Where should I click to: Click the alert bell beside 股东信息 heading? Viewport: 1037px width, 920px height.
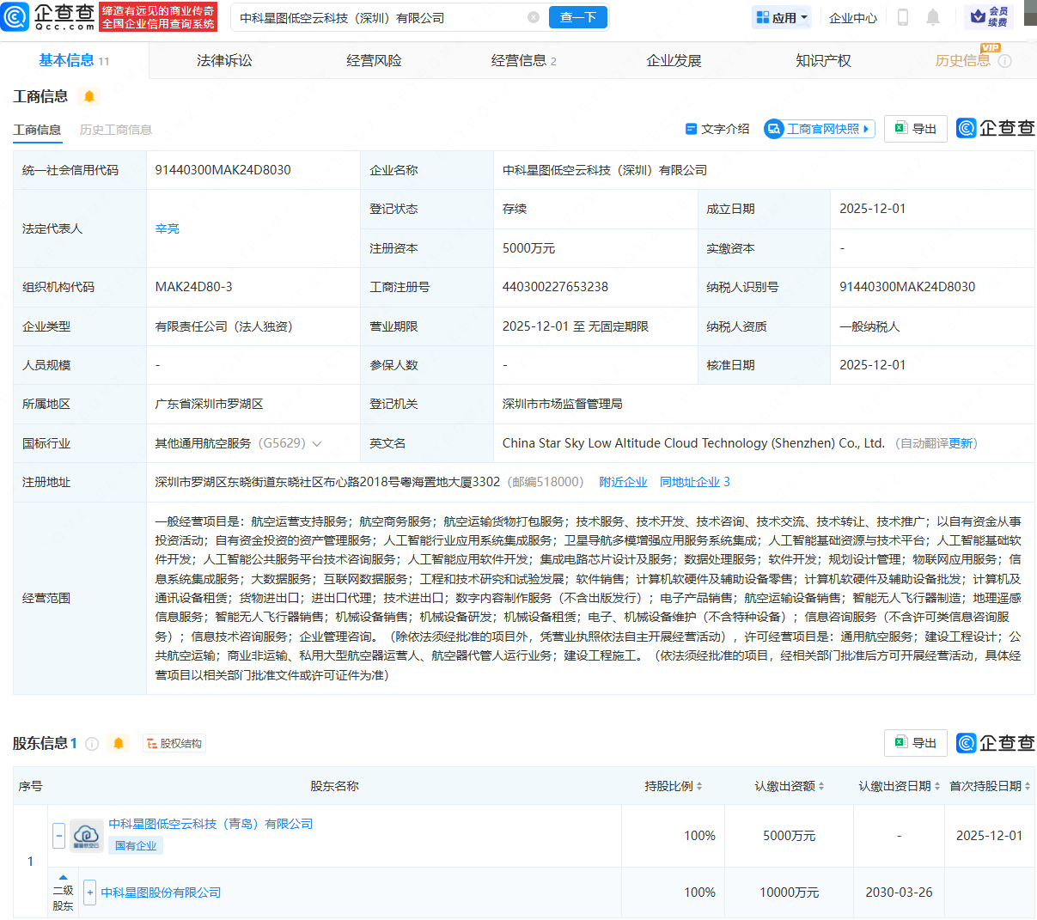[119, 743]
